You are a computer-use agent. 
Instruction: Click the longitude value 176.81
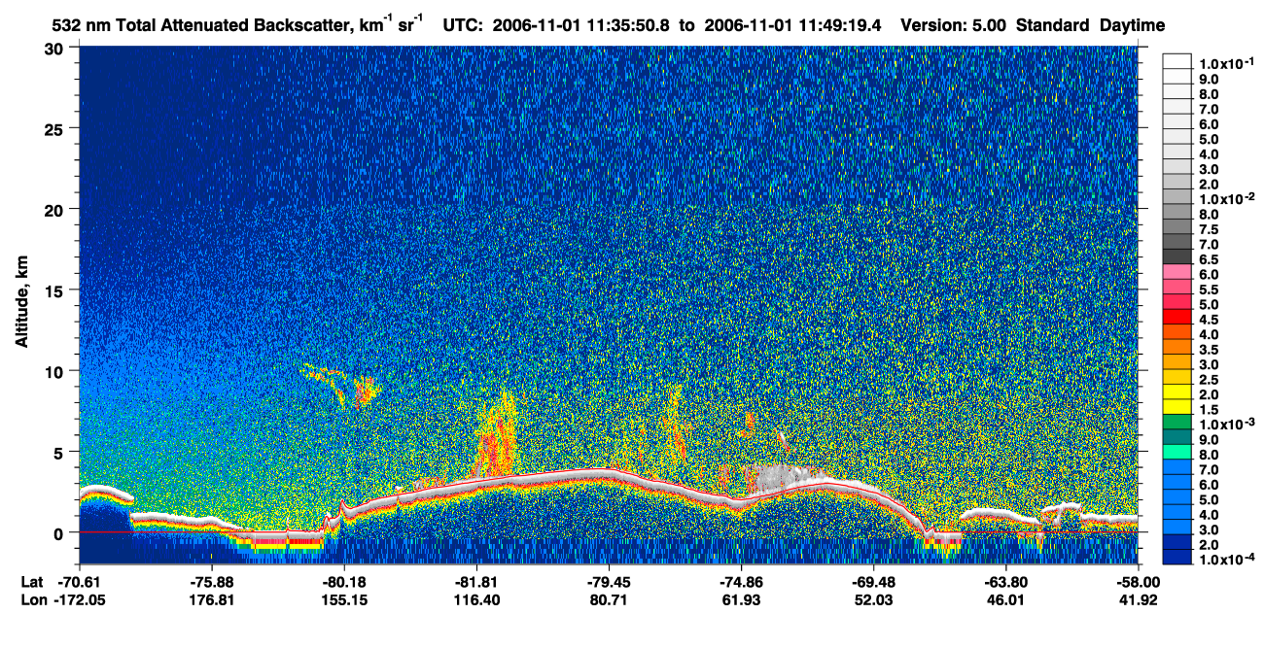pyautogui.click(x=211, y=600)
